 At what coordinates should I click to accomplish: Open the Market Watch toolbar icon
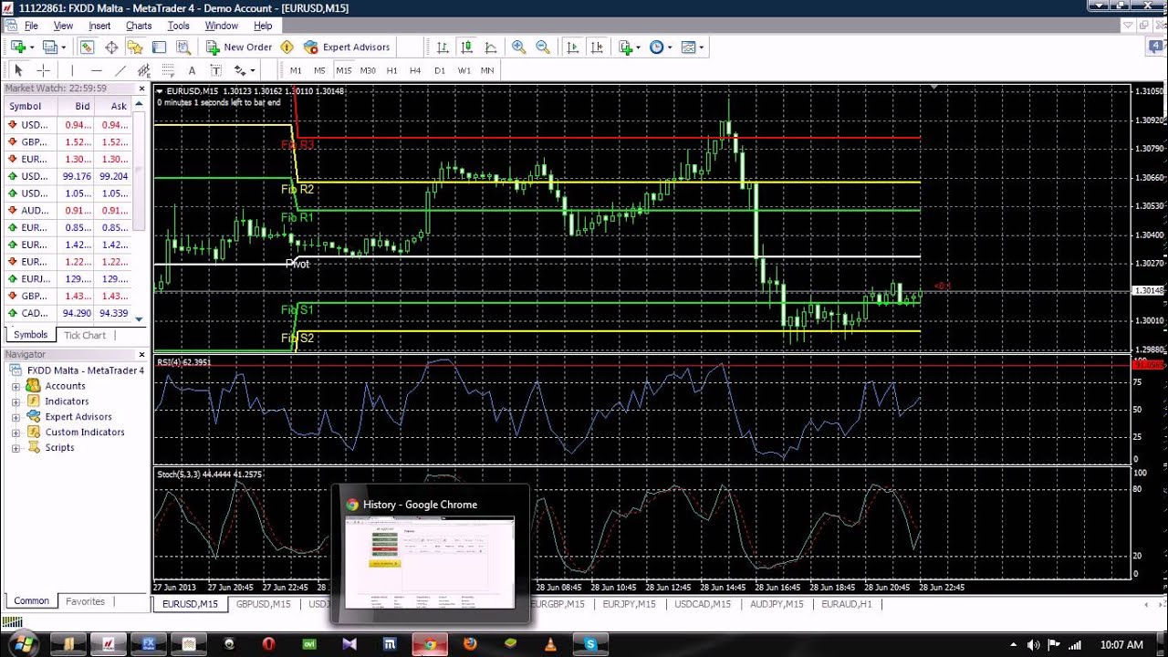pyautogui.click(x=87, y=47)
